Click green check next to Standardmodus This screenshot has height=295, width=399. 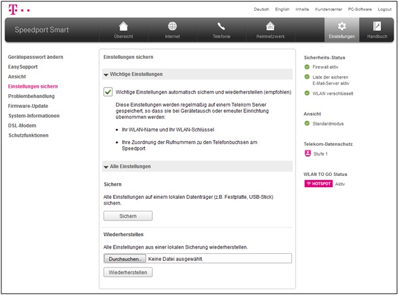pyautogui.click(x=307, y=124)
